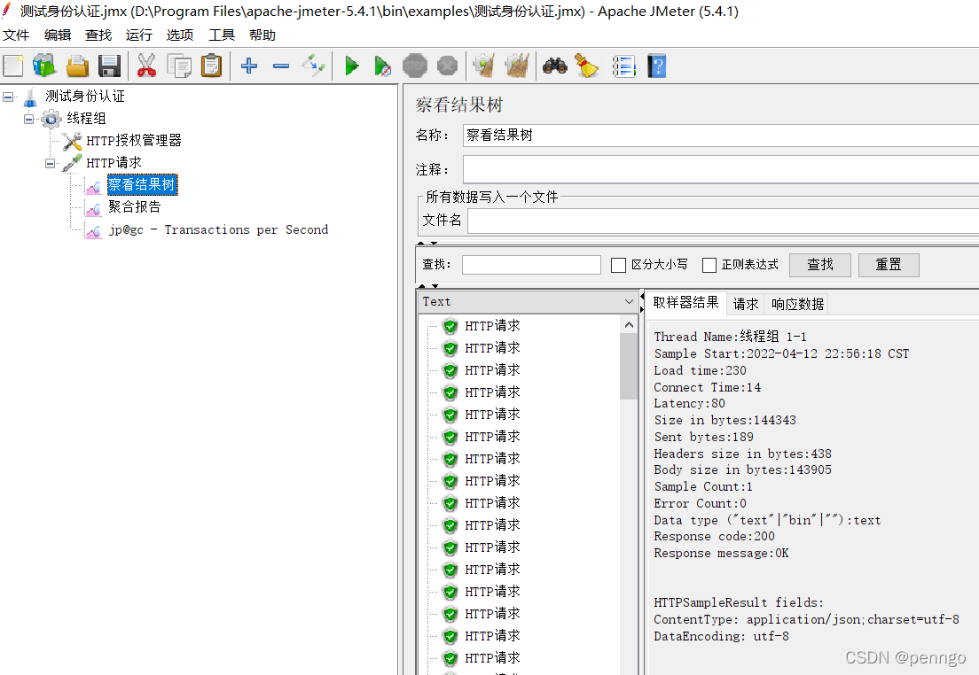Click the Clear All results icon
Viewport: 979px width, 675px height.
(517, 66)
